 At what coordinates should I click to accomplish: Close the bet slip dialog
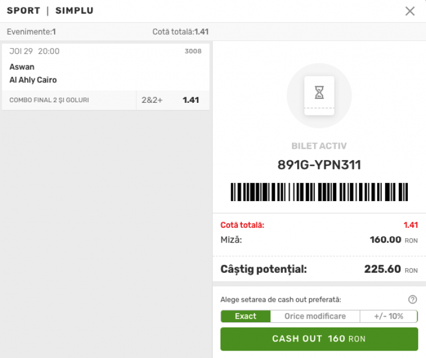[x=410, y=11]
